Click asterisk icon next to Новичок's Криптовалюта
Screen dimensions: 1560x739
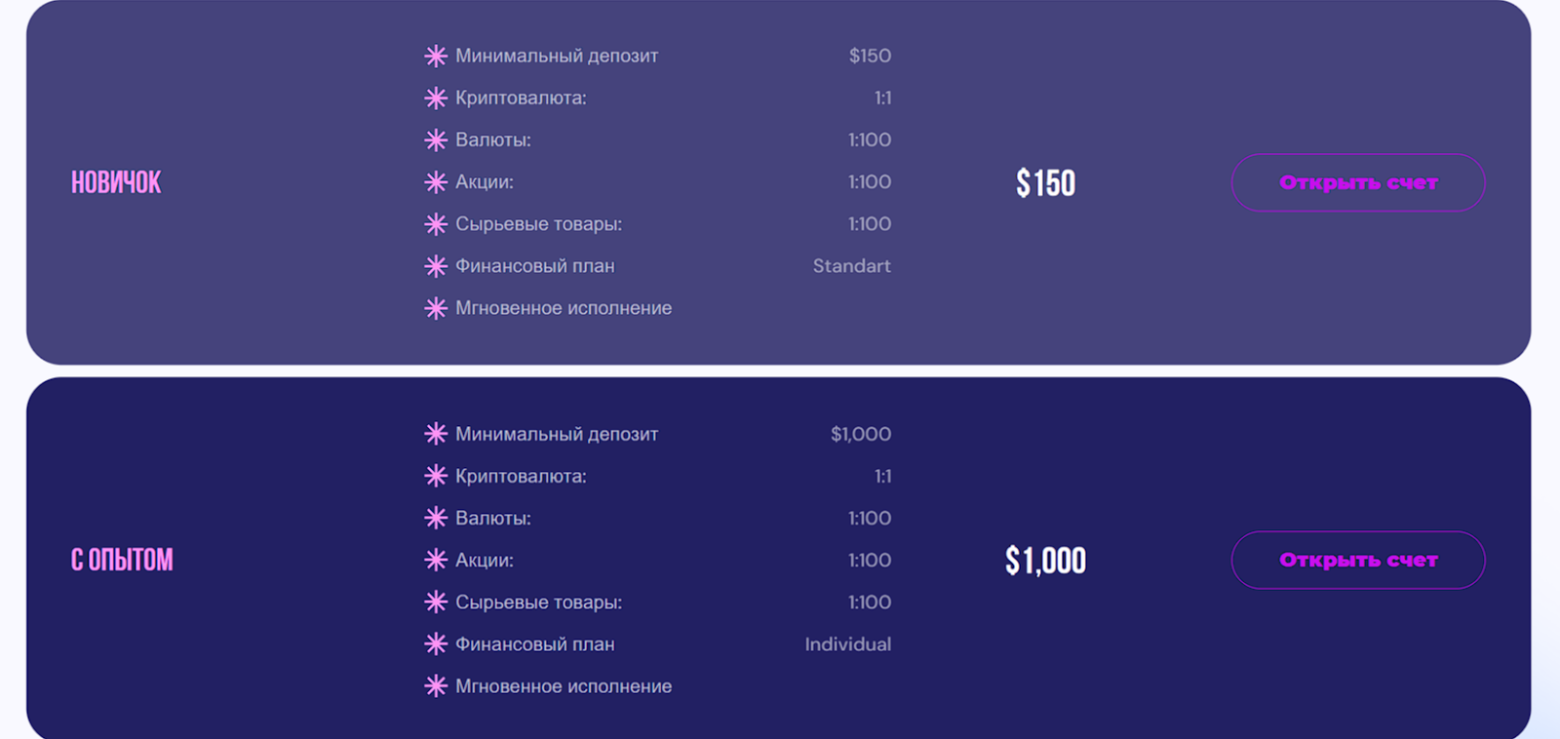[436, 98]
